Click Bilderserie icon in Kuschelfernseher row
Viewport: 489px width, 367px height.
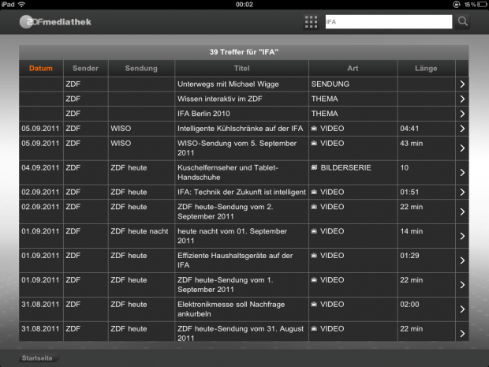tap(315, 167)
